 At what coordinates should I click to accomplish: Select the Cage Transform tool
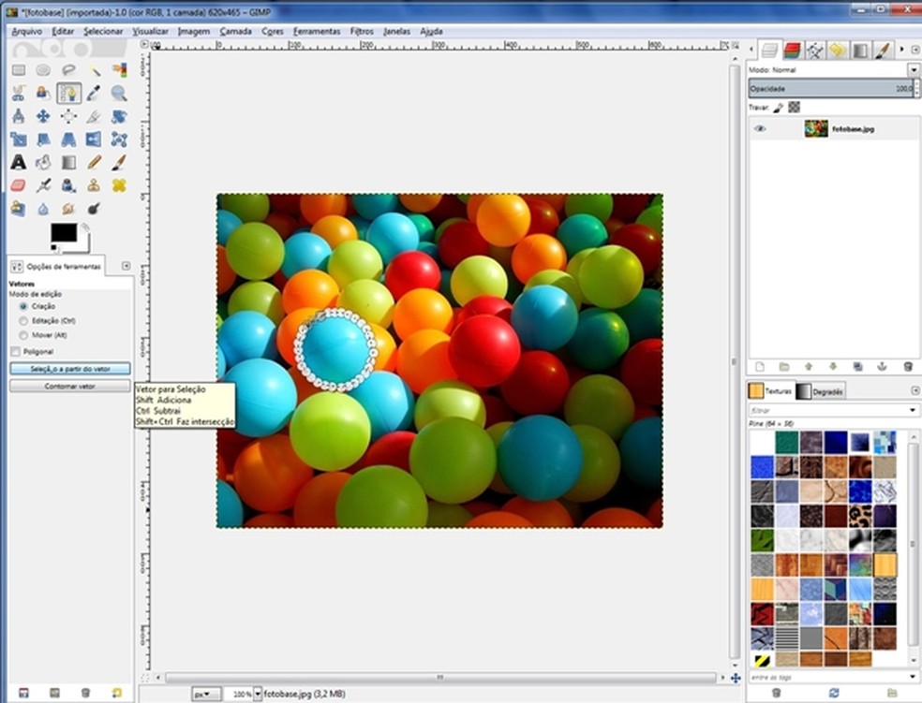(x=119, y=139)
